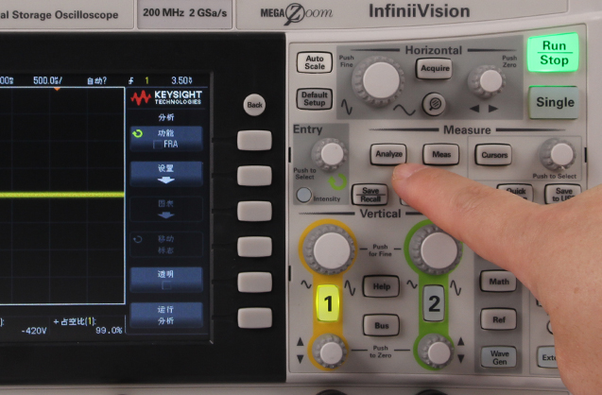Viewport: 602px width, 395px height.
Task: Tap the zoom magnifier key in Horizontal section
Action: pos(434,104)
